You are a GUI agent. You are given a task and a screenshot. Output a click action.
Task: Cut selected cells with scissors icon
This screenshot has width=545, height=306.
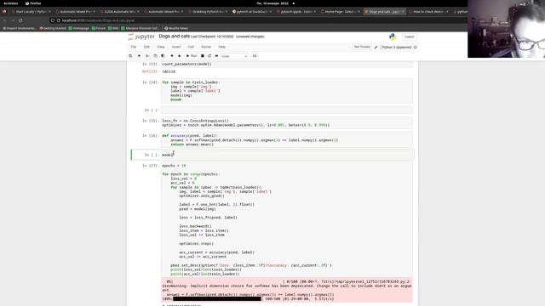click(147, 56)
